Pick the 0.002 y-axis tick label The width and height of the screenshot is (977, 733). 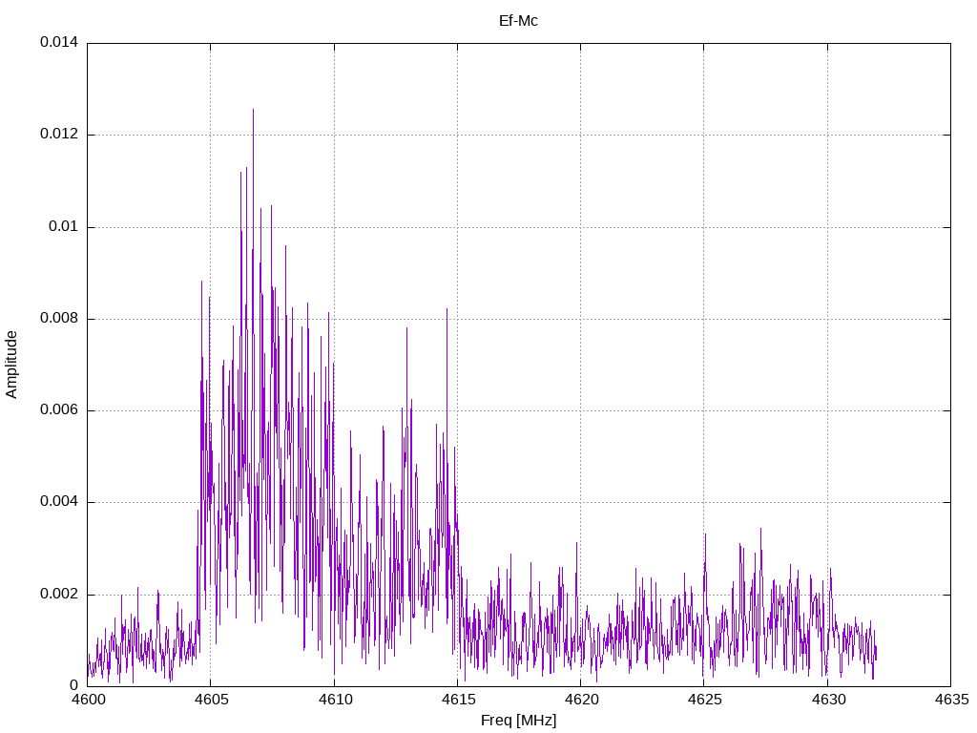58,594
